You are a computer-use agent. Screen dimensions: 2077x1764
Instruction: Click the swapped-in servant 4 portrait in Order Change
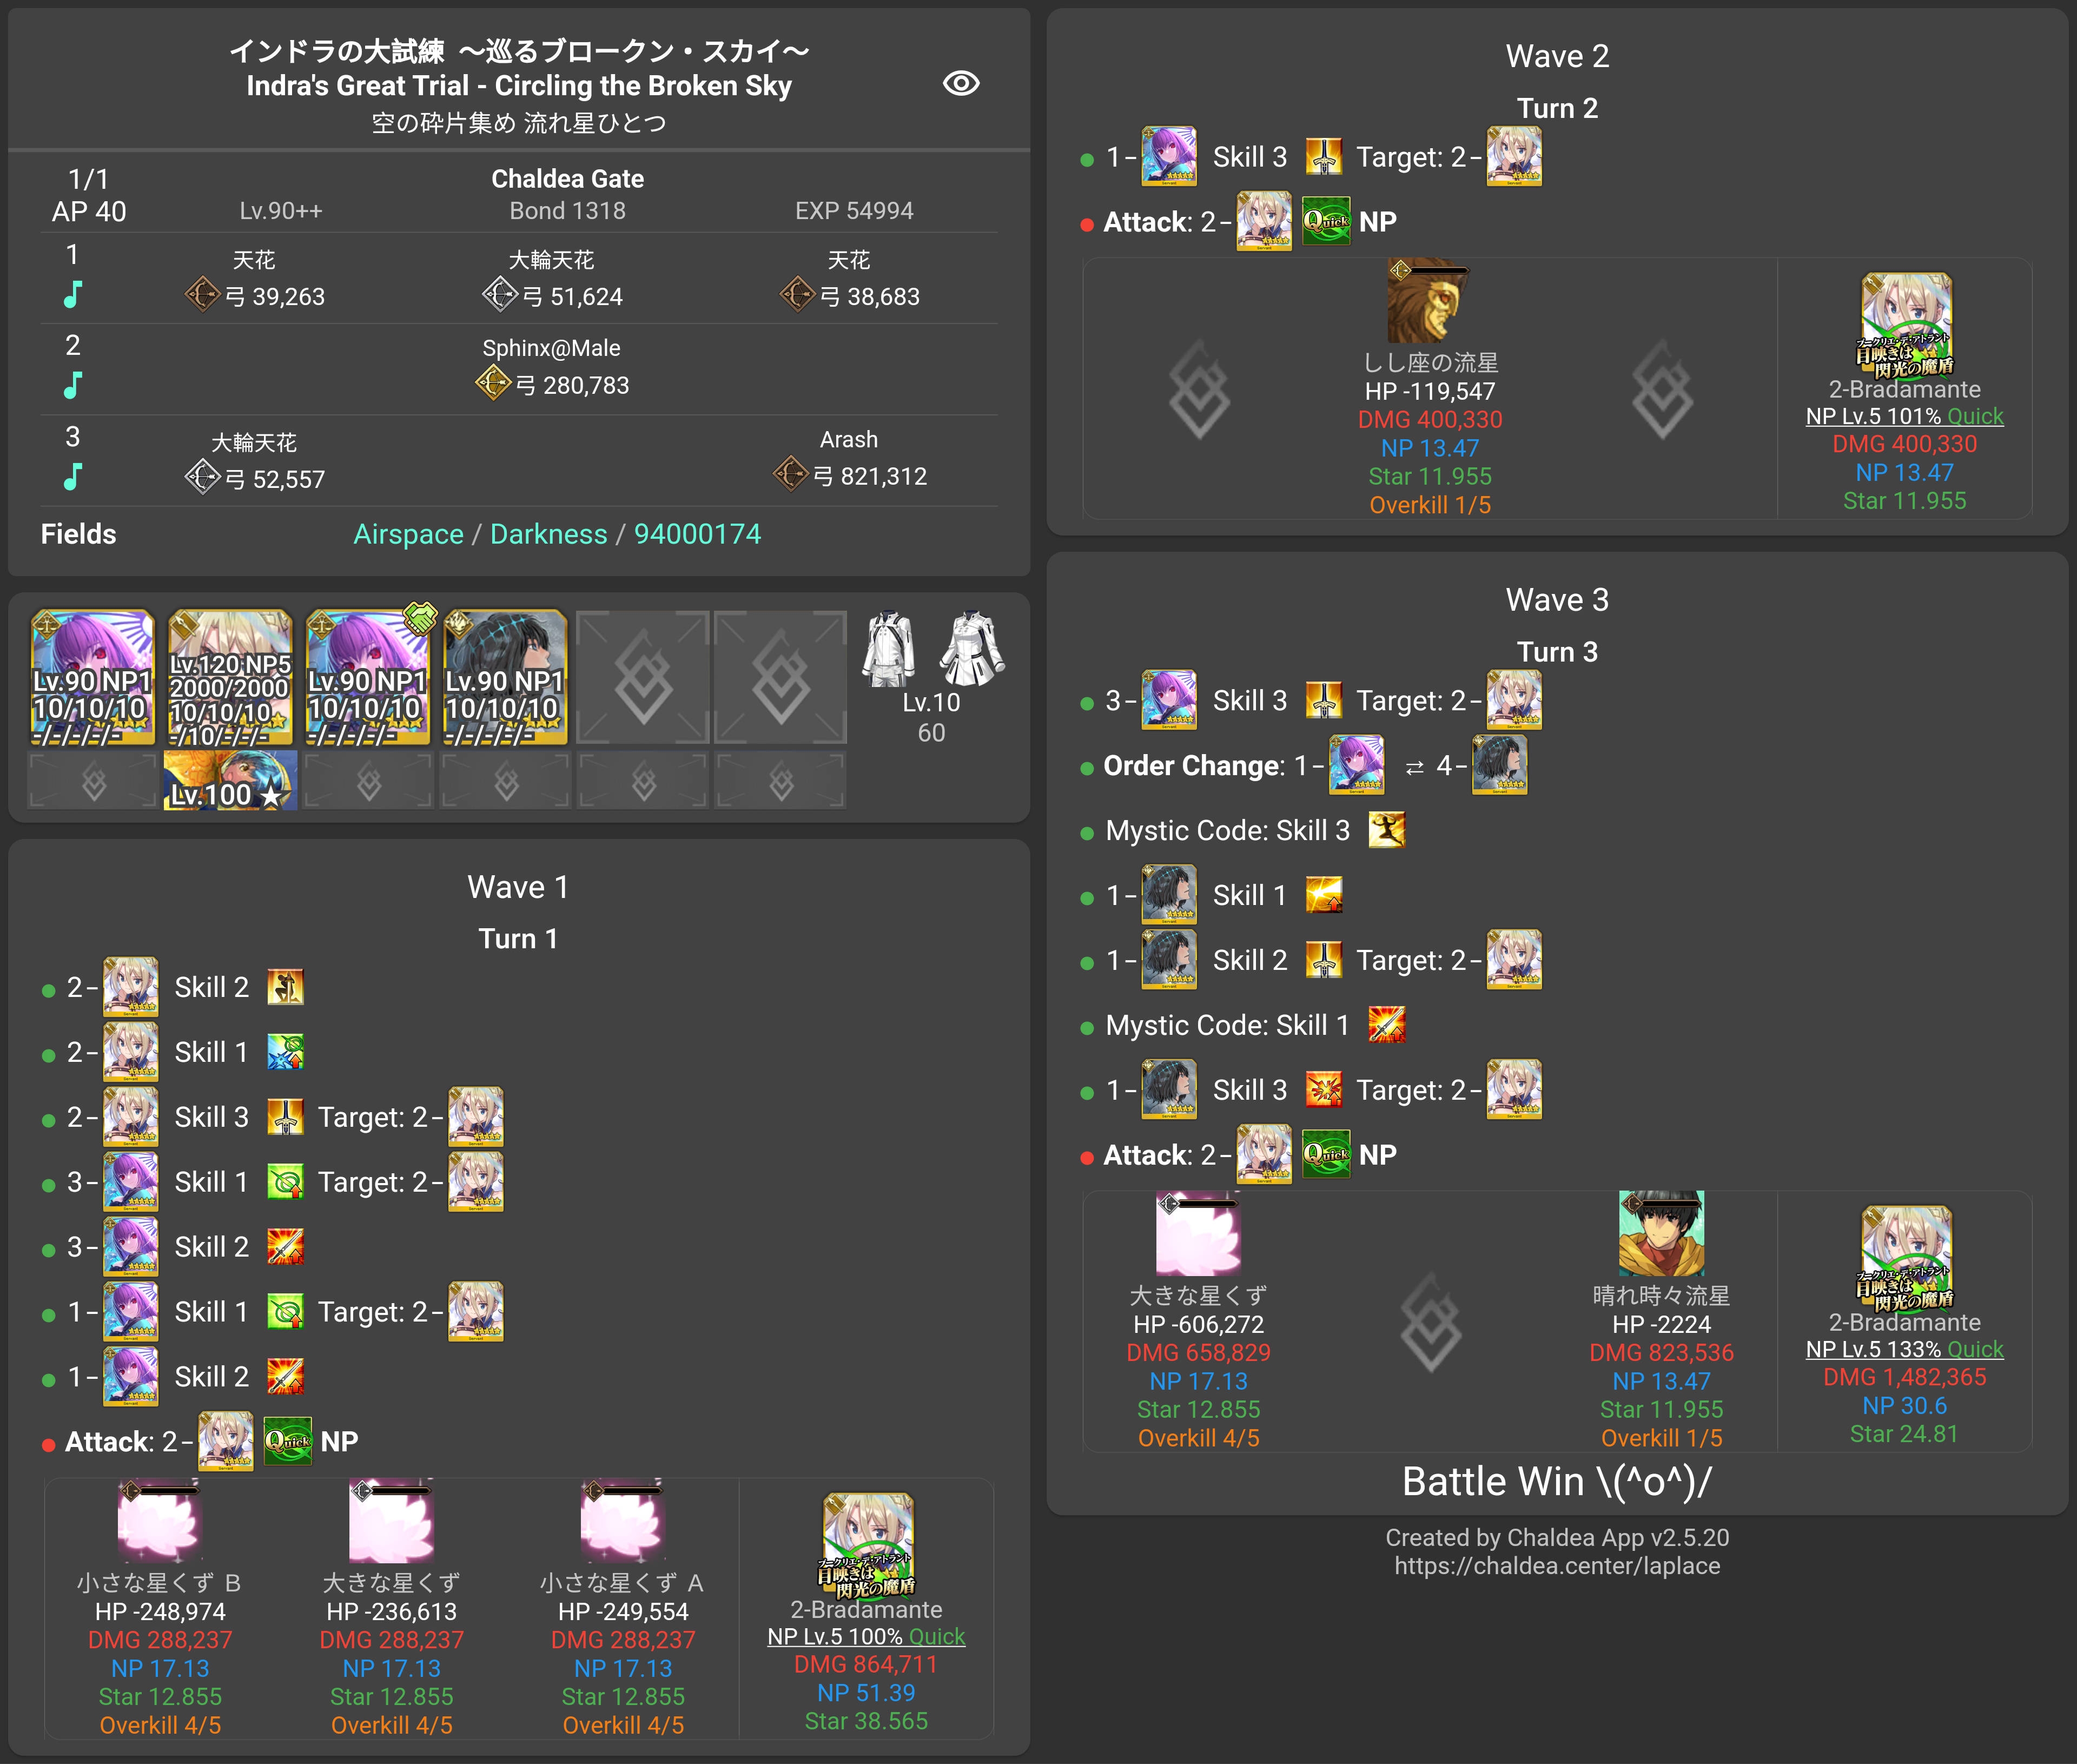(x=1500, y=765)
